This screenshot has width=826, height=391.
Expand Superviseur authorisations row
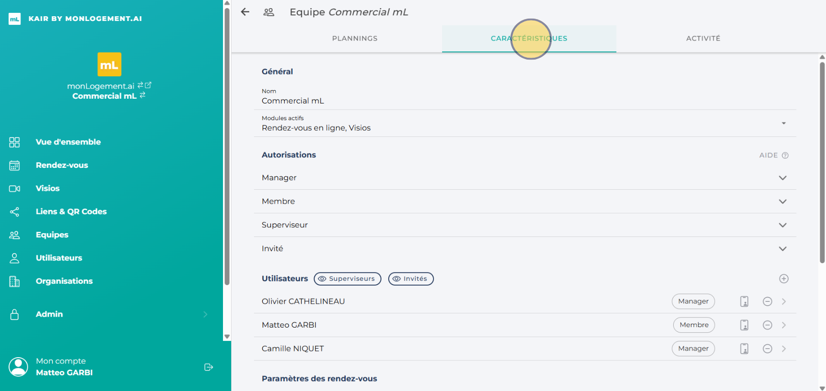click(783, 225)
